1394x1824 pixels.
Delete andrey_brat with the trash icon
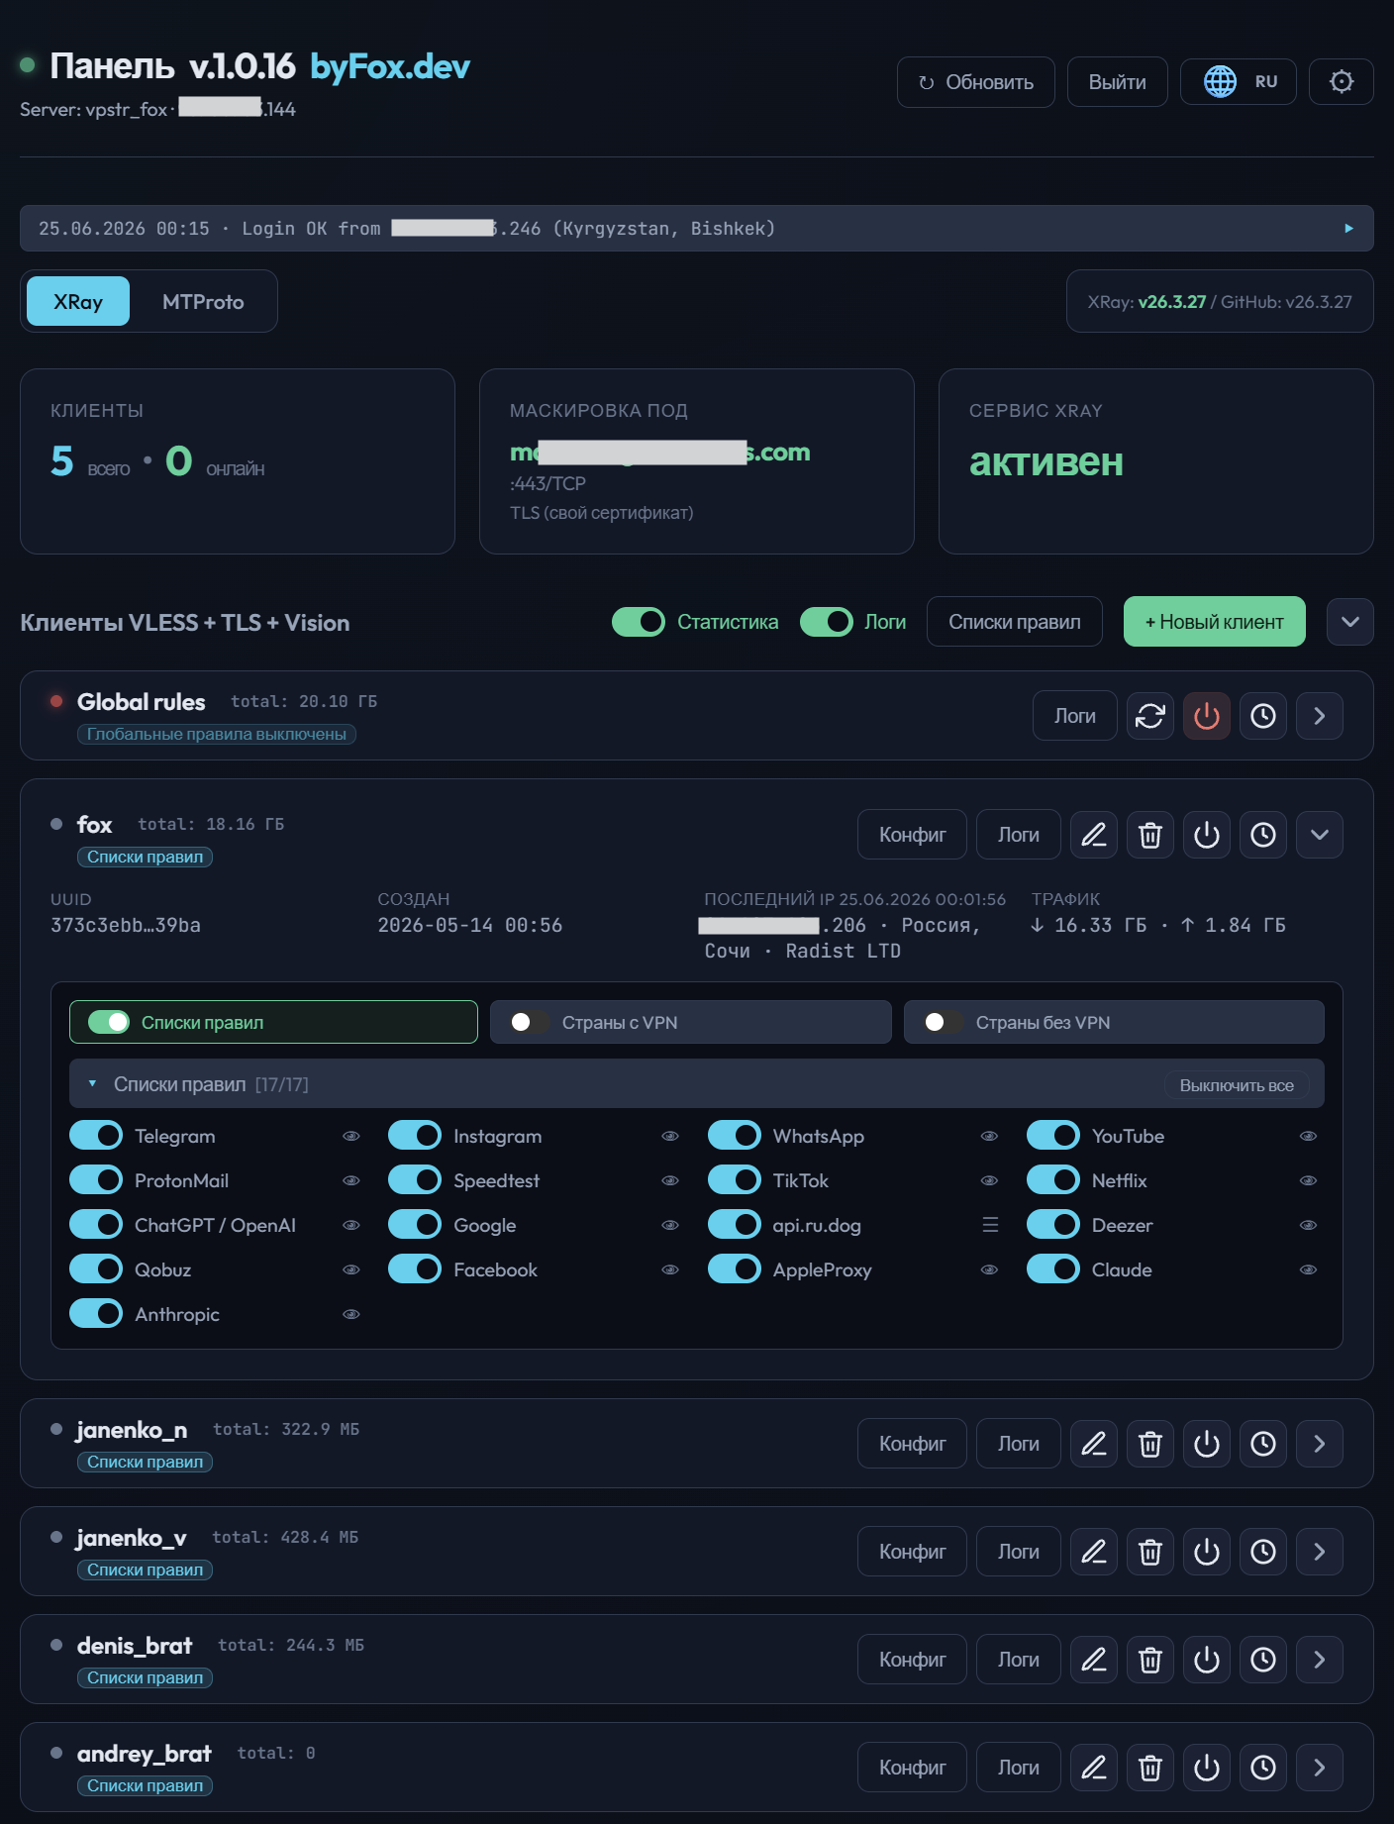(x=1149, y=1768)
